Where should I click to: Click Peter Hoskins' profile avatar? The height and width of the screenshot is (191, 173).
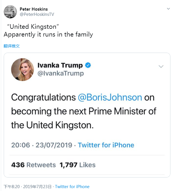tap(10, 12)
